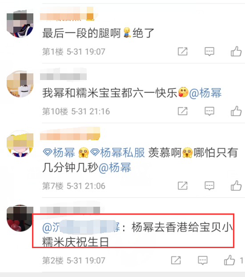
Task: View avatar of 第7楼 commenter
Action: pyautogui.click(x=20, y=144)
